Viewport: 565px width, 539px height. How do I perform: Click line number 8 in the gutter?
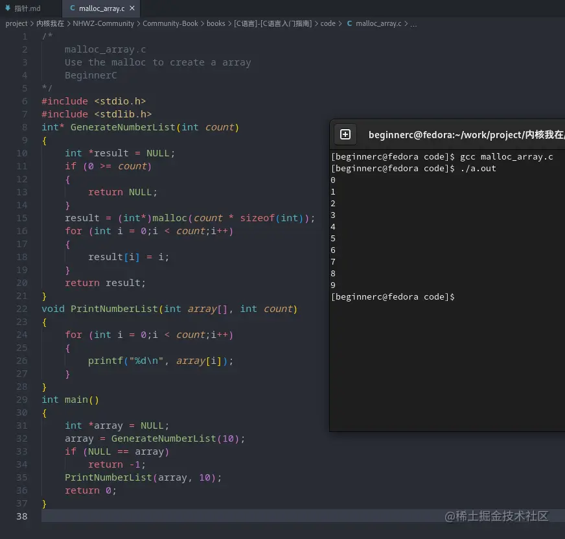tap(25, 127)
